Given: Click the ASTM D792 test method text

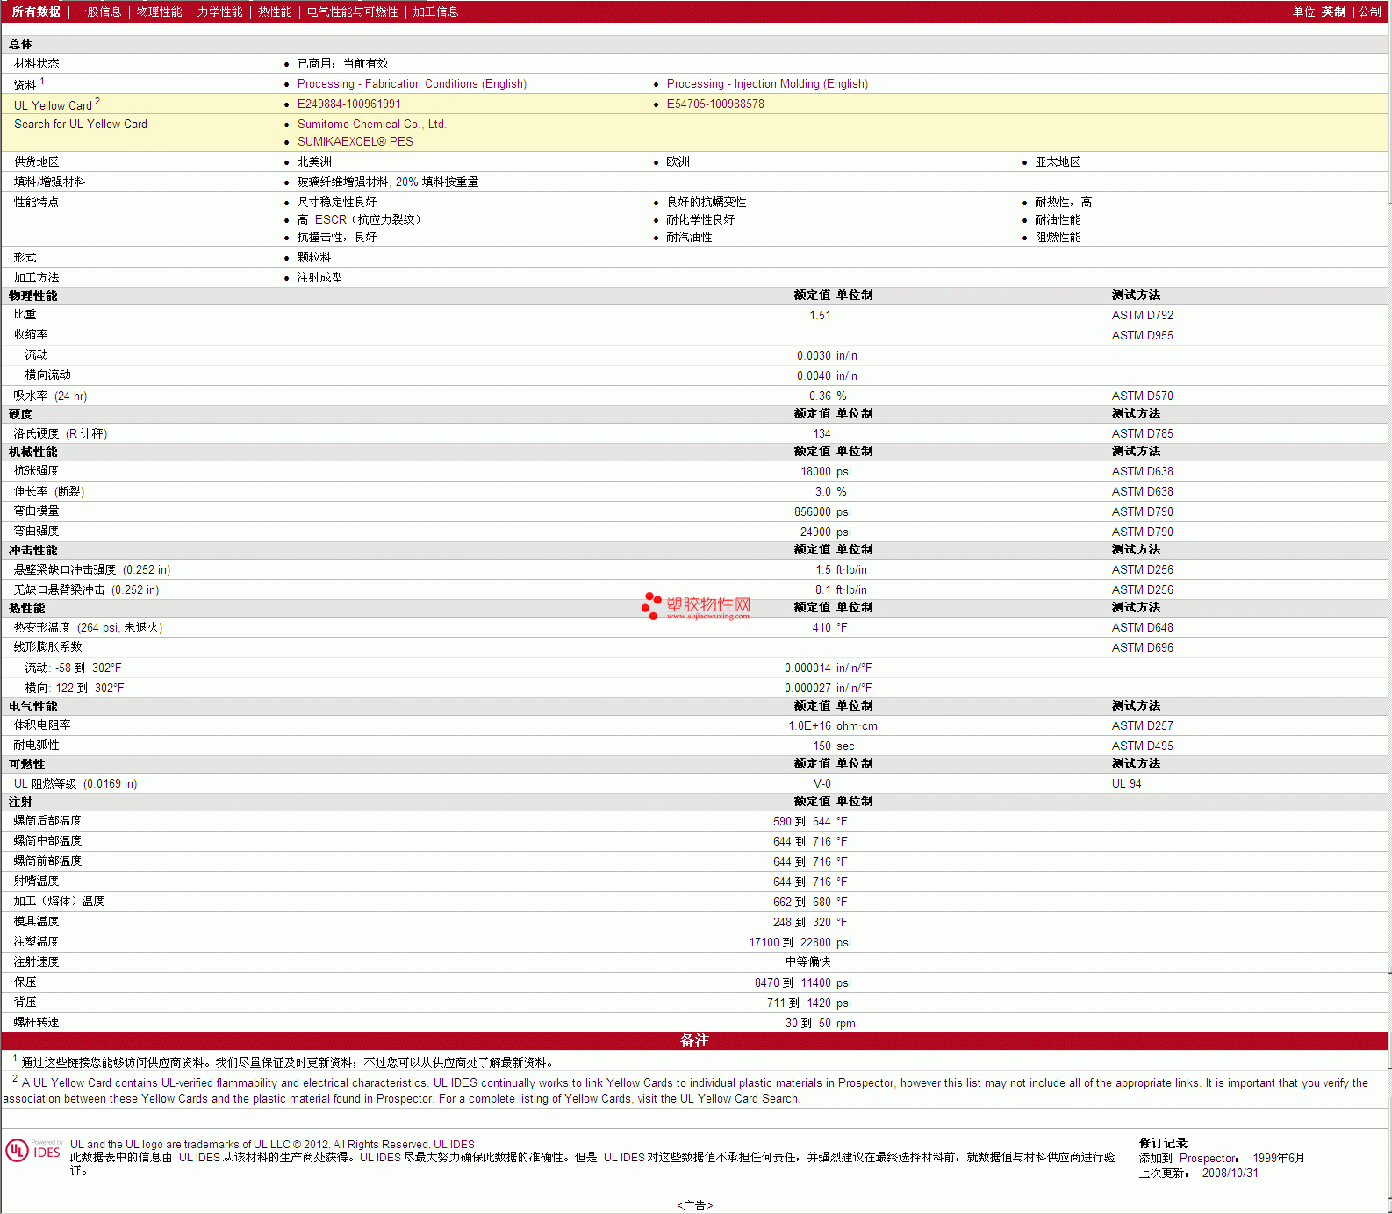Looking at the screenshot, I should [x=1142, y=316].
